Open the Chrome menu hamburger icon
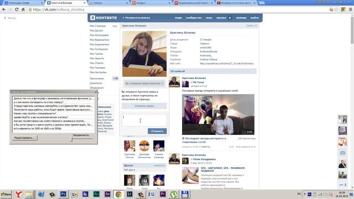 click(x=350, y=9)
